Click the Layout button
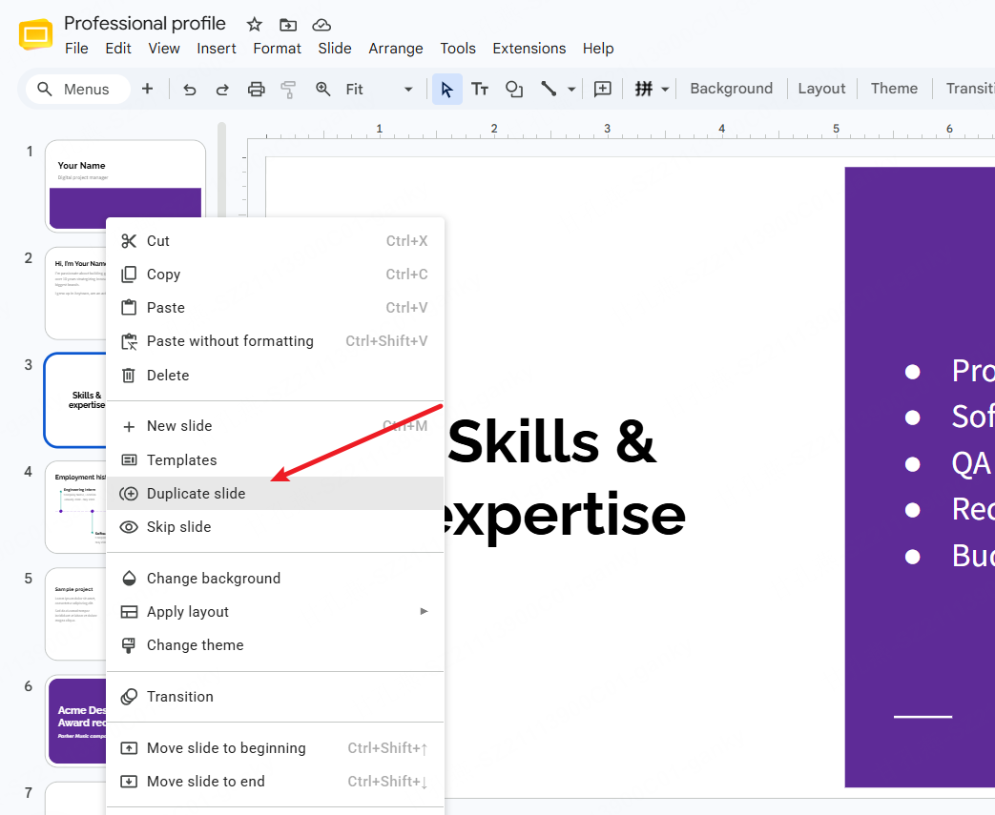995x815 pixels. pyautogui.click(x=821, y=89)
